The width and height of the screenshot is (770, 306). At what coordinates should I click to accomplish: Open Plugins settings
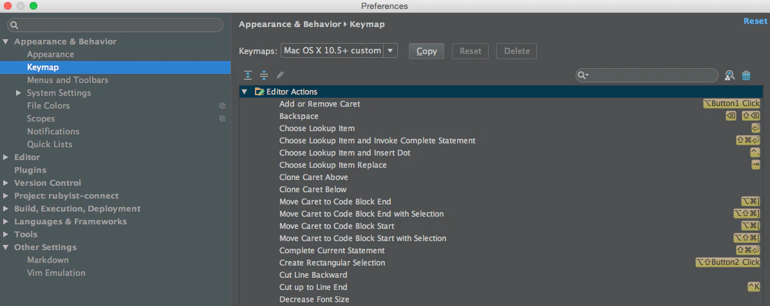tap(30, 170)
